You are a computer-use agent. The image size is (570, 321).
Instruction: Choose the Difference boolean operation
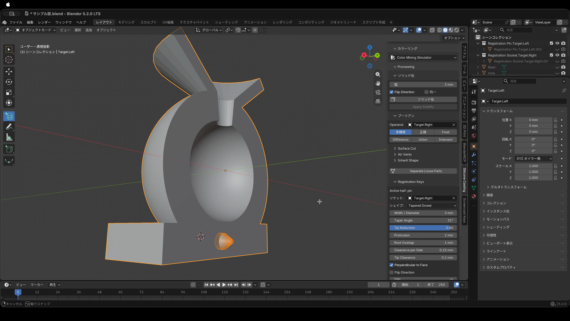pyautogui.click(x=400, y=140)
